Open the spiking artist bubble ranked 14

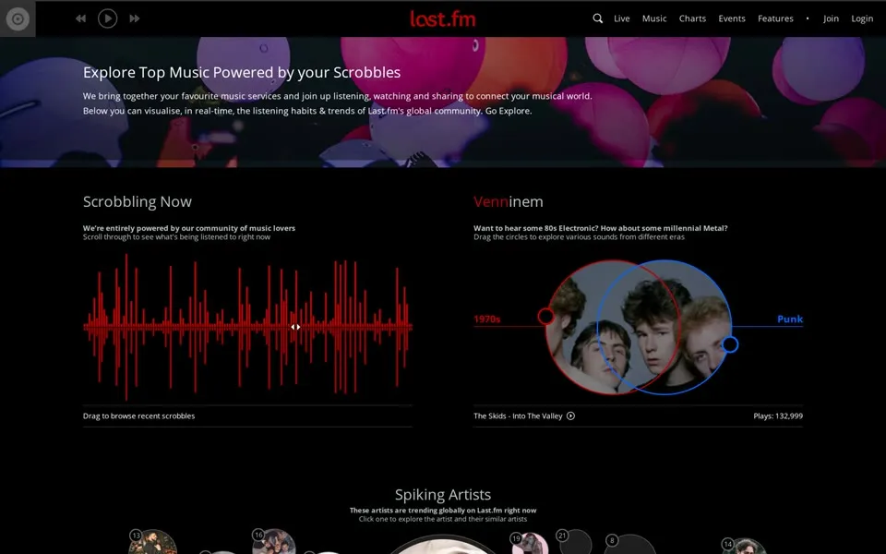[x=743, y=546]
